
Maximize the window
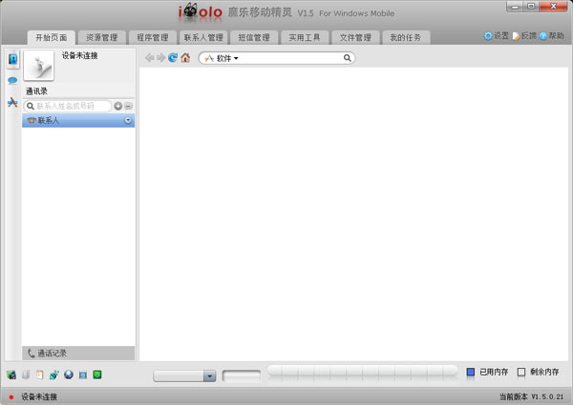pyautogui.click(x=531, y=7)
